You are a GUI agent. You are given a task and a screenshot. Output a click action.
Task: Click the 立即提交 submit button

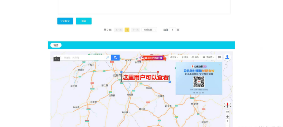[65, 21]
